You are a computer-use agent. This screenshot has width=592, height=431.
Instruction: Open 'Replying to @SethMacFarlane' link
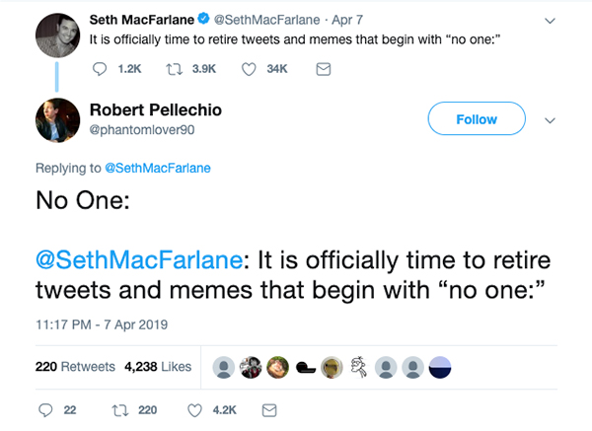click(x=157, y=168)
